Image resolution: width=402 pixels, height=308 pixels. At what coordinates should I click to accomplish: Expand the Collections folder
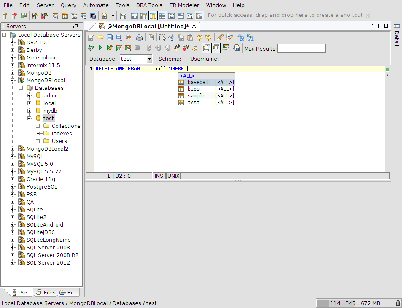[38, 126]
